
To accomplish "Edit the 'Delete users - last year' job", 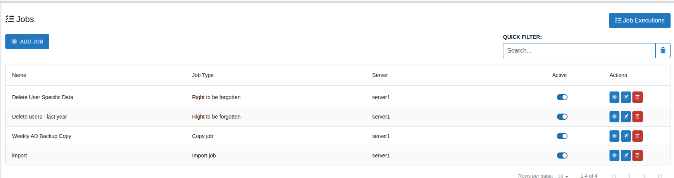I will [626, 117].
